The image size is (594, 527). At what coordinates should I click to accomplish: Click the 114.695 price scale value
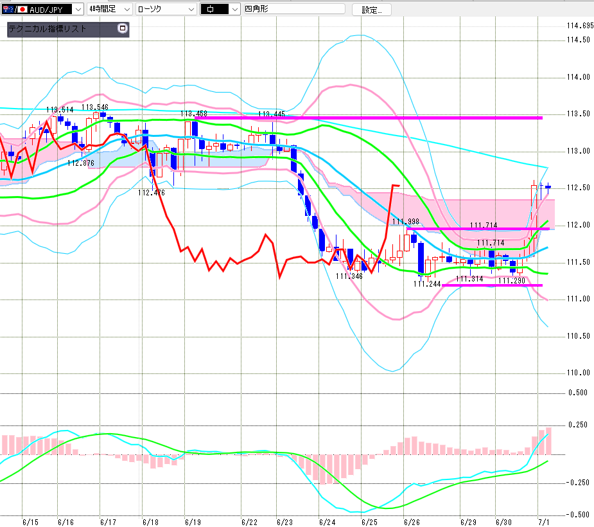pos(580,26)
